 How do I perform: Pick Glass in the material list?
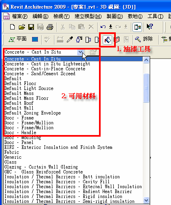pyautogui.click(x=10, y=162)
